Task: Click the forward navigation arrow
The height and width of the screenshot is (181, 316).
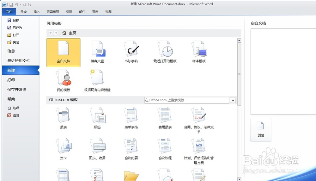Action: pyautogui.click(x=56, y=33)
